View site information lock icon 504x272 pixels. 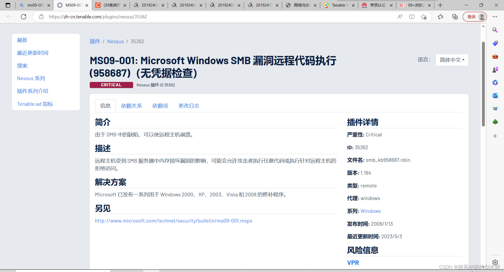[41, 17]
